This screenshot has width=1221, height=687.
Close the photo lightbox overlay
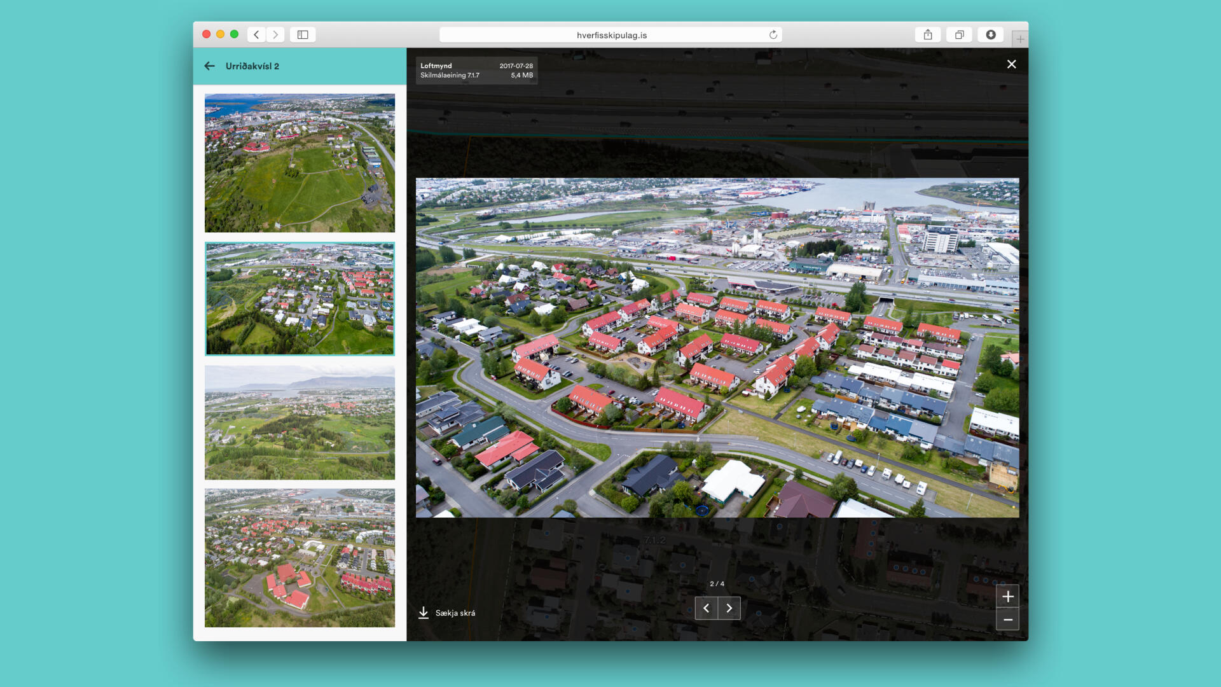1011,64
